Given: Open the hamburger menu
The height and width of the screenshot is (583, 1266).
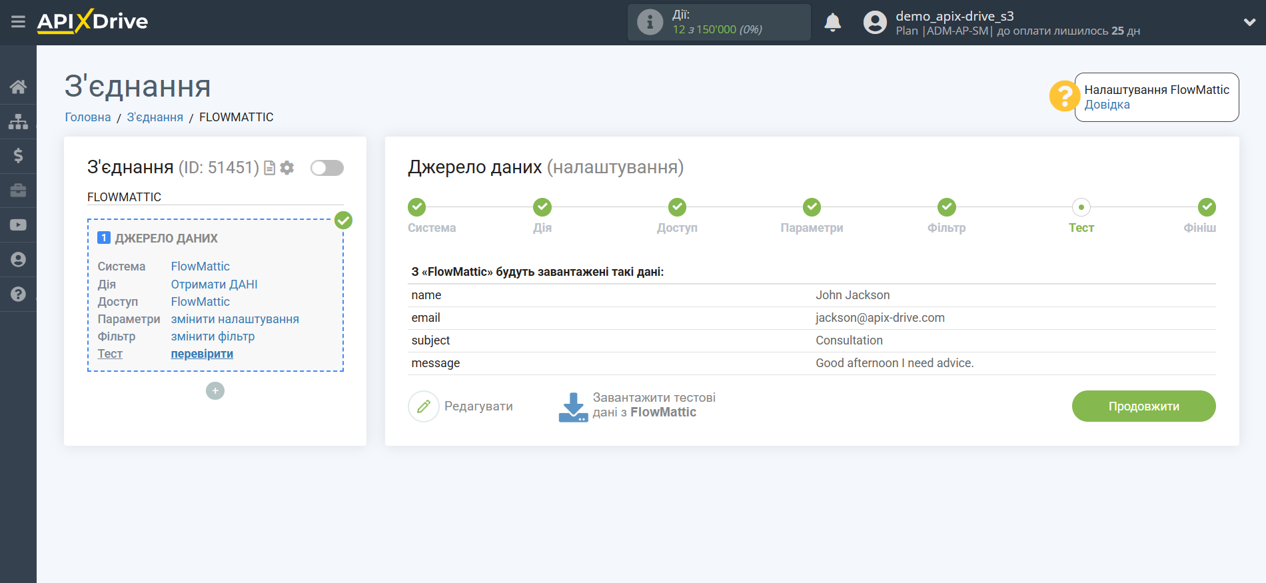Looking at the screenshot, I should (18, 22).
